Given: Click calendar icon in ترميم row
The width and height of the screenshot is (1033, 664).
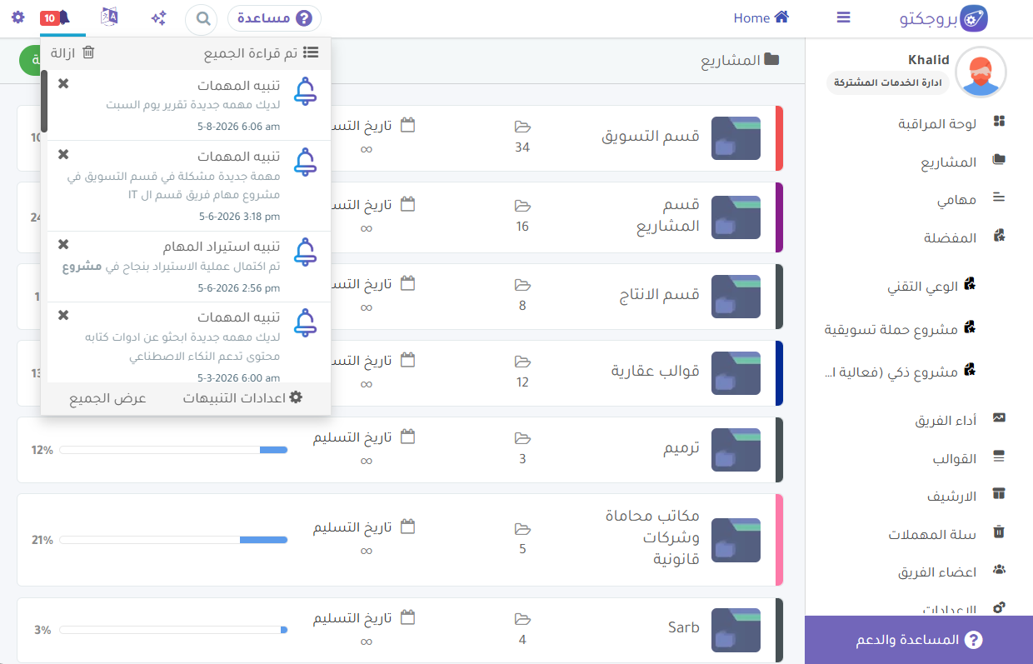Looking at the screenshot, I should pyautogui.click(x=407, y=437).
